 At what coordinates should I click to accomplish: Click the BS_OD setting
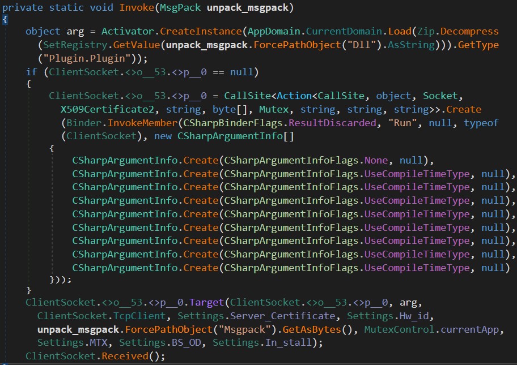pos(186,342)
